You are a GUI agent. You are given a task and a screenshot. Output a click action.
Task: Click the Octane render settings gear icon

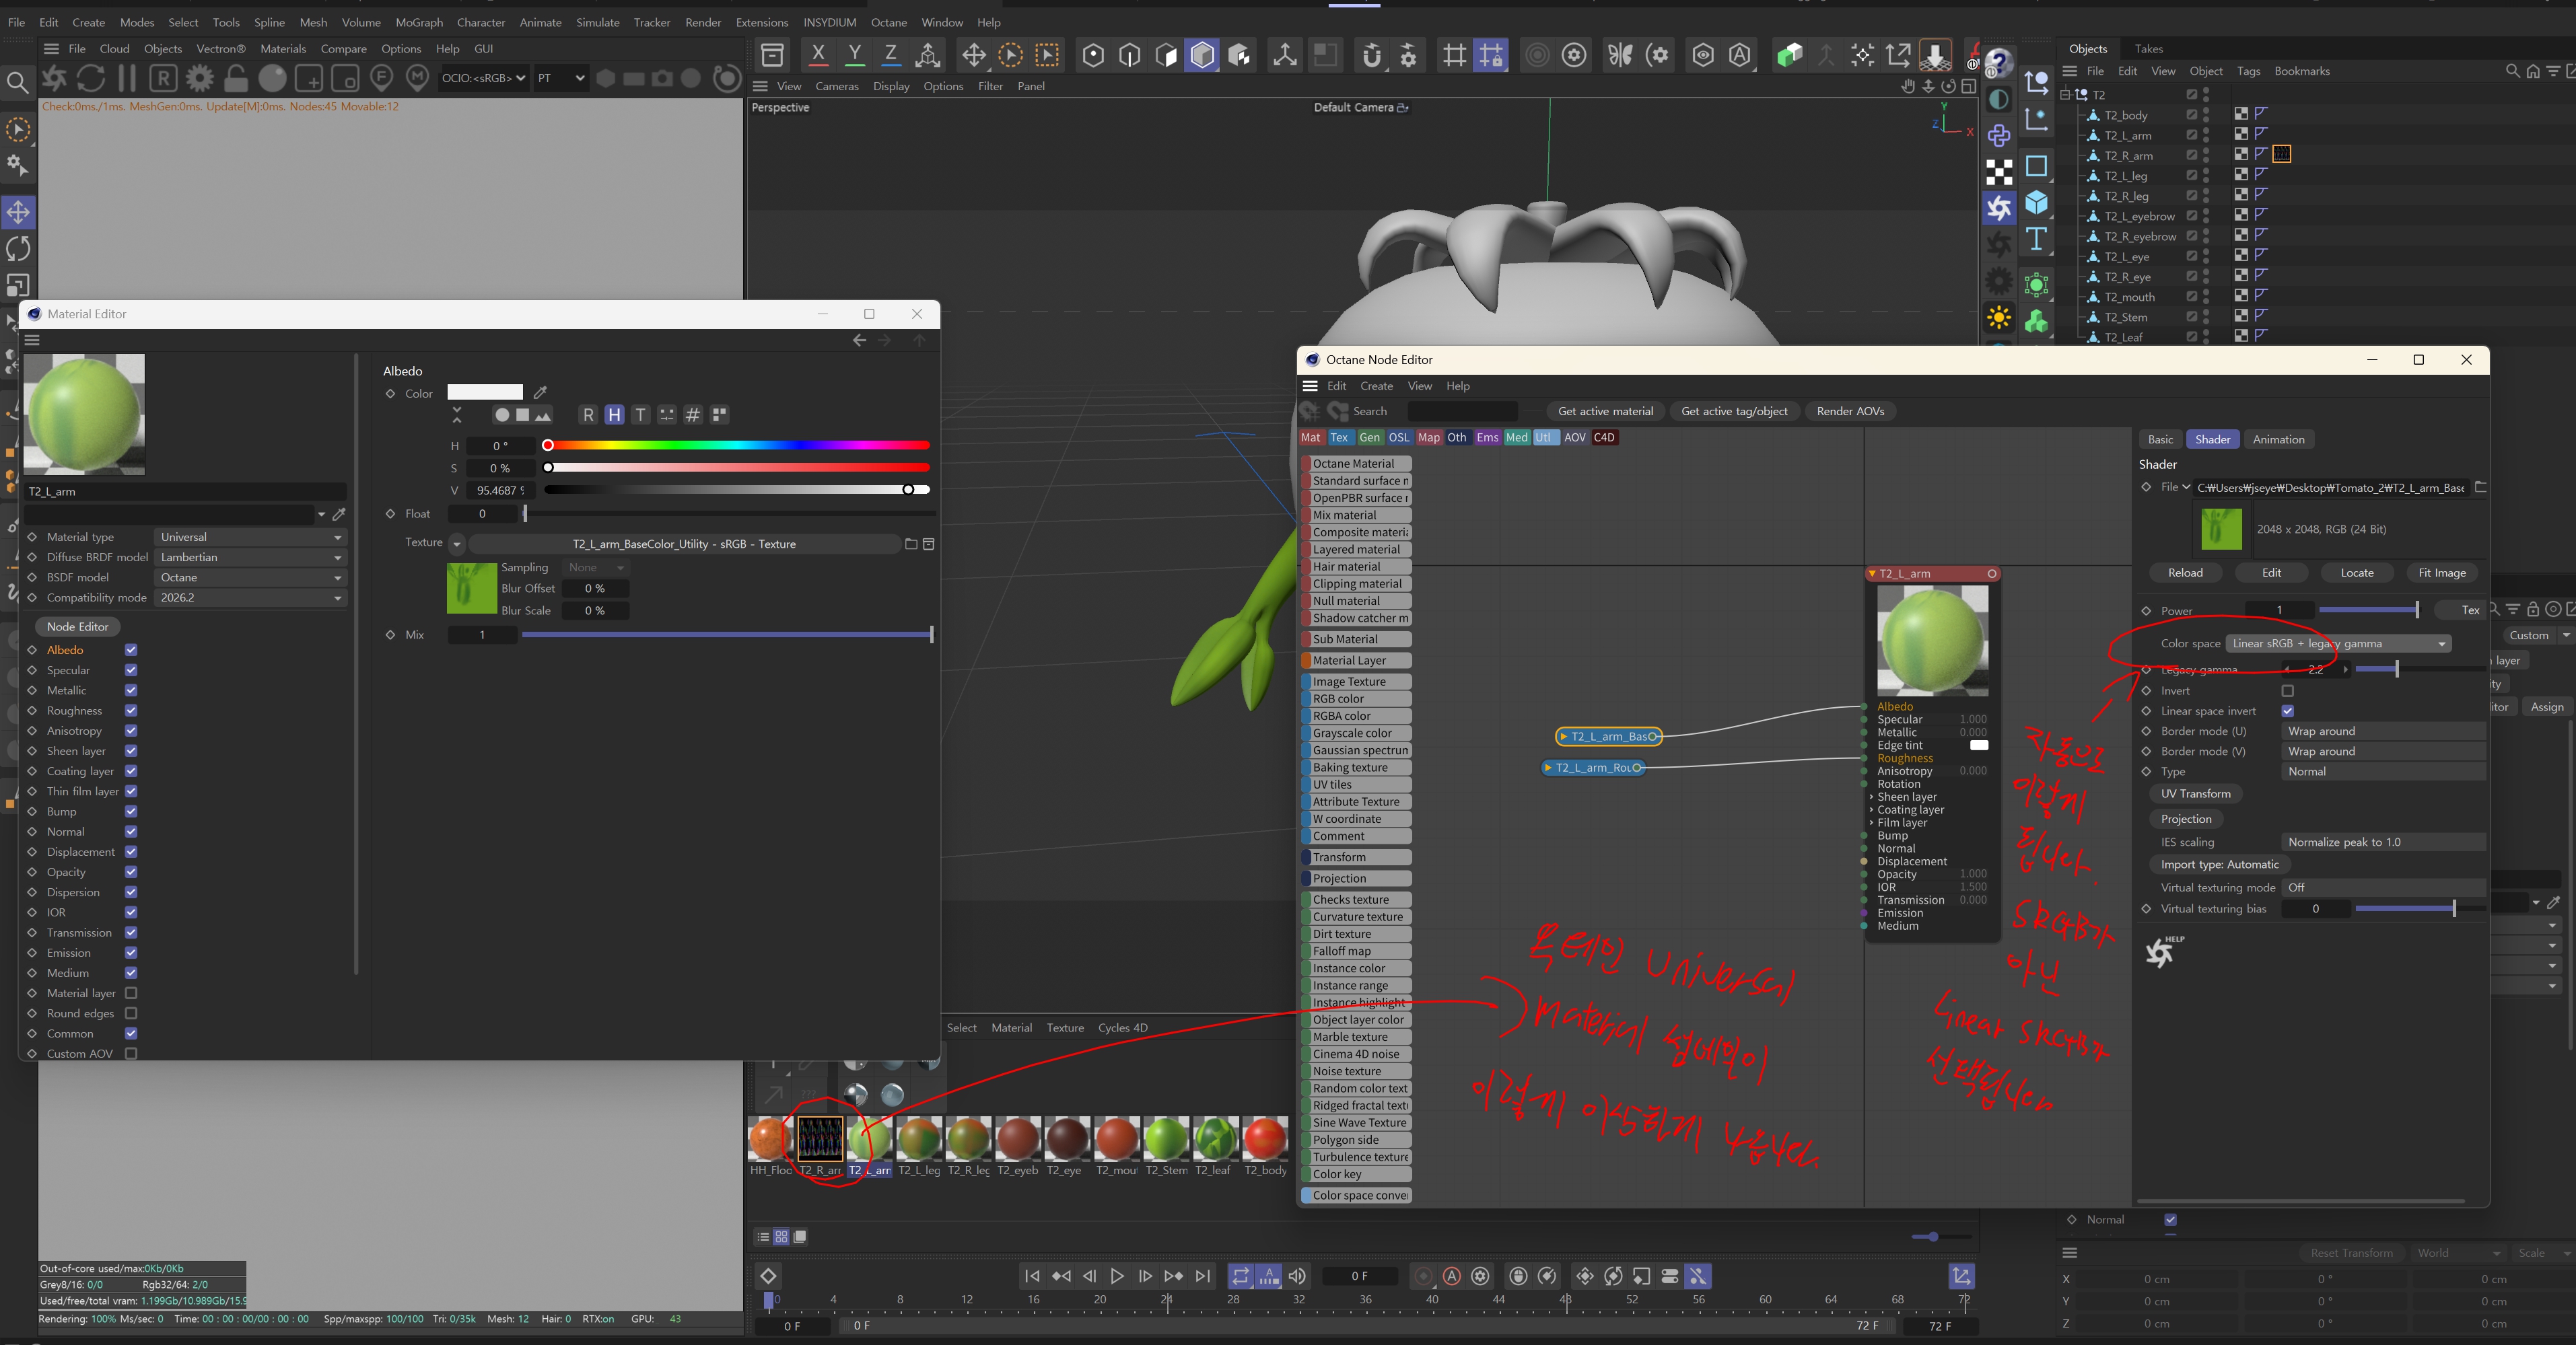199,78
